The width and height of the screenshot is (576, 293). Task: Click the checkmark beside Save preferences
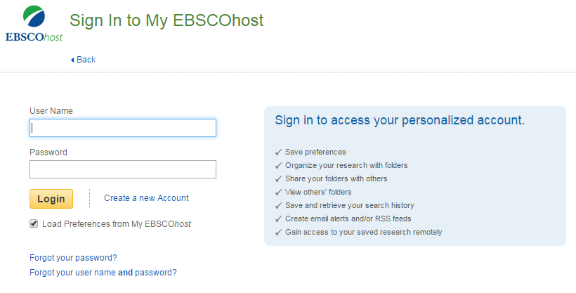point(279,152)
